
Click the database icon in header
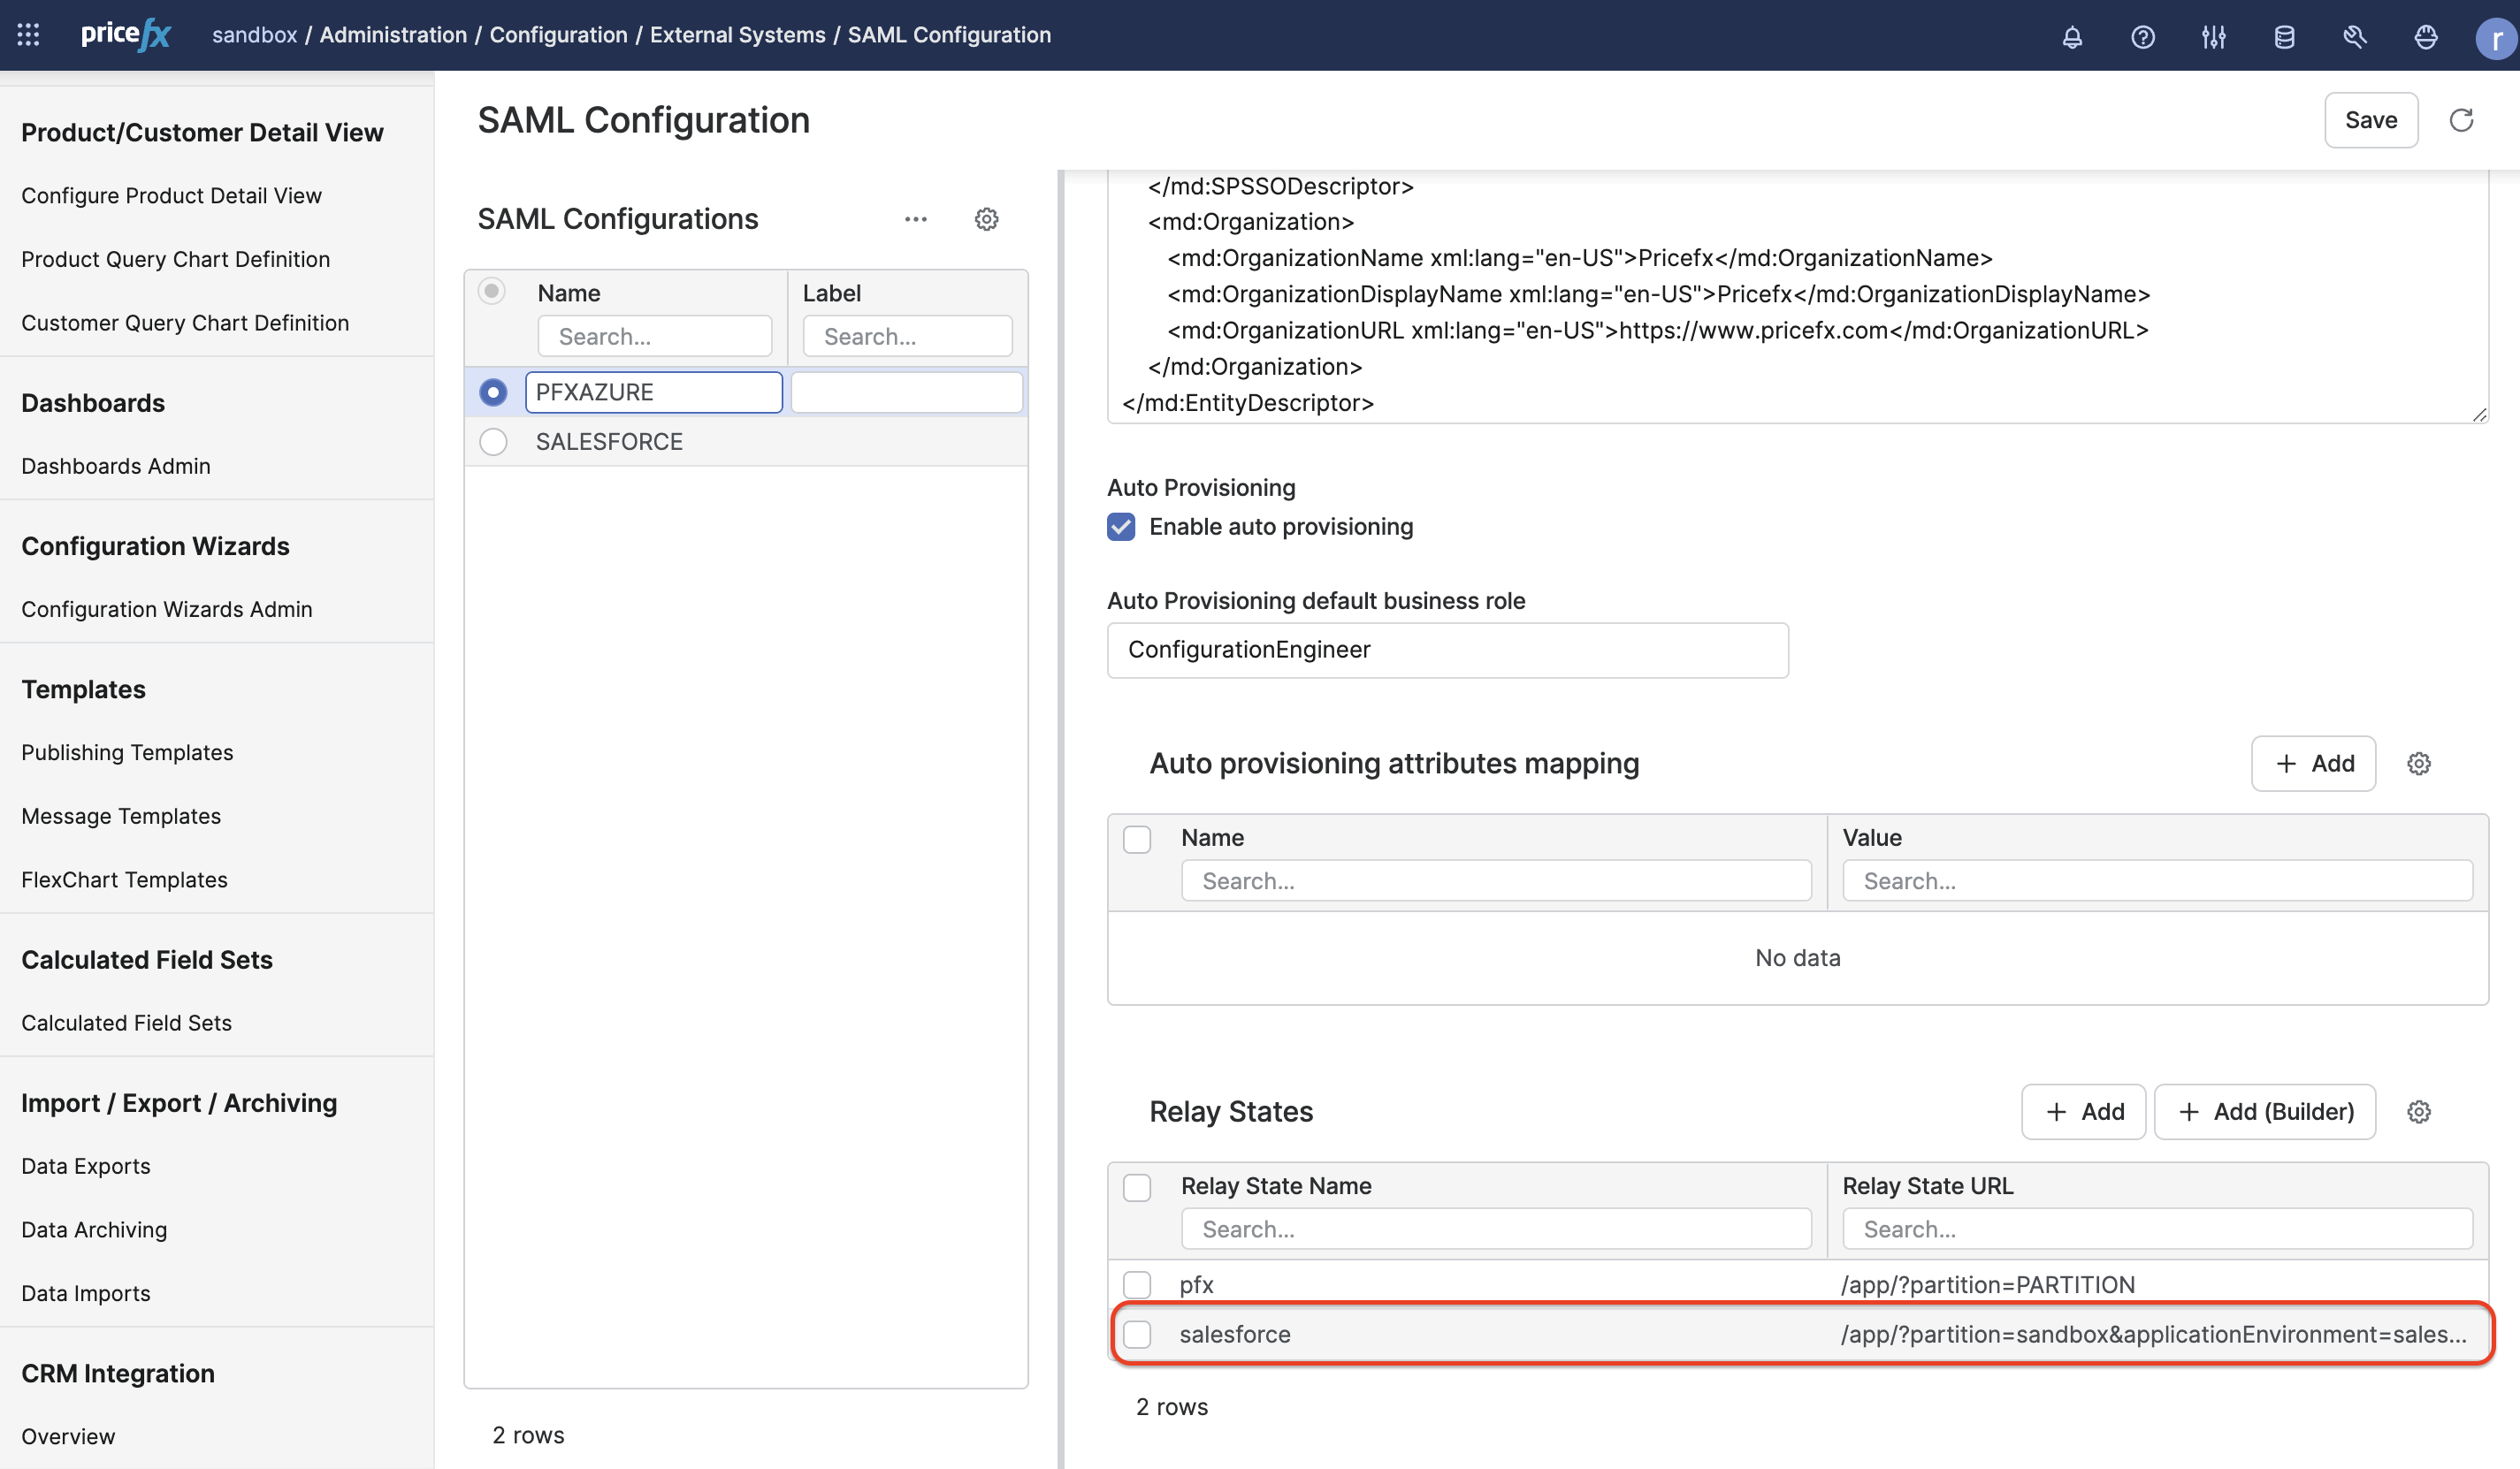(2284, 37)
